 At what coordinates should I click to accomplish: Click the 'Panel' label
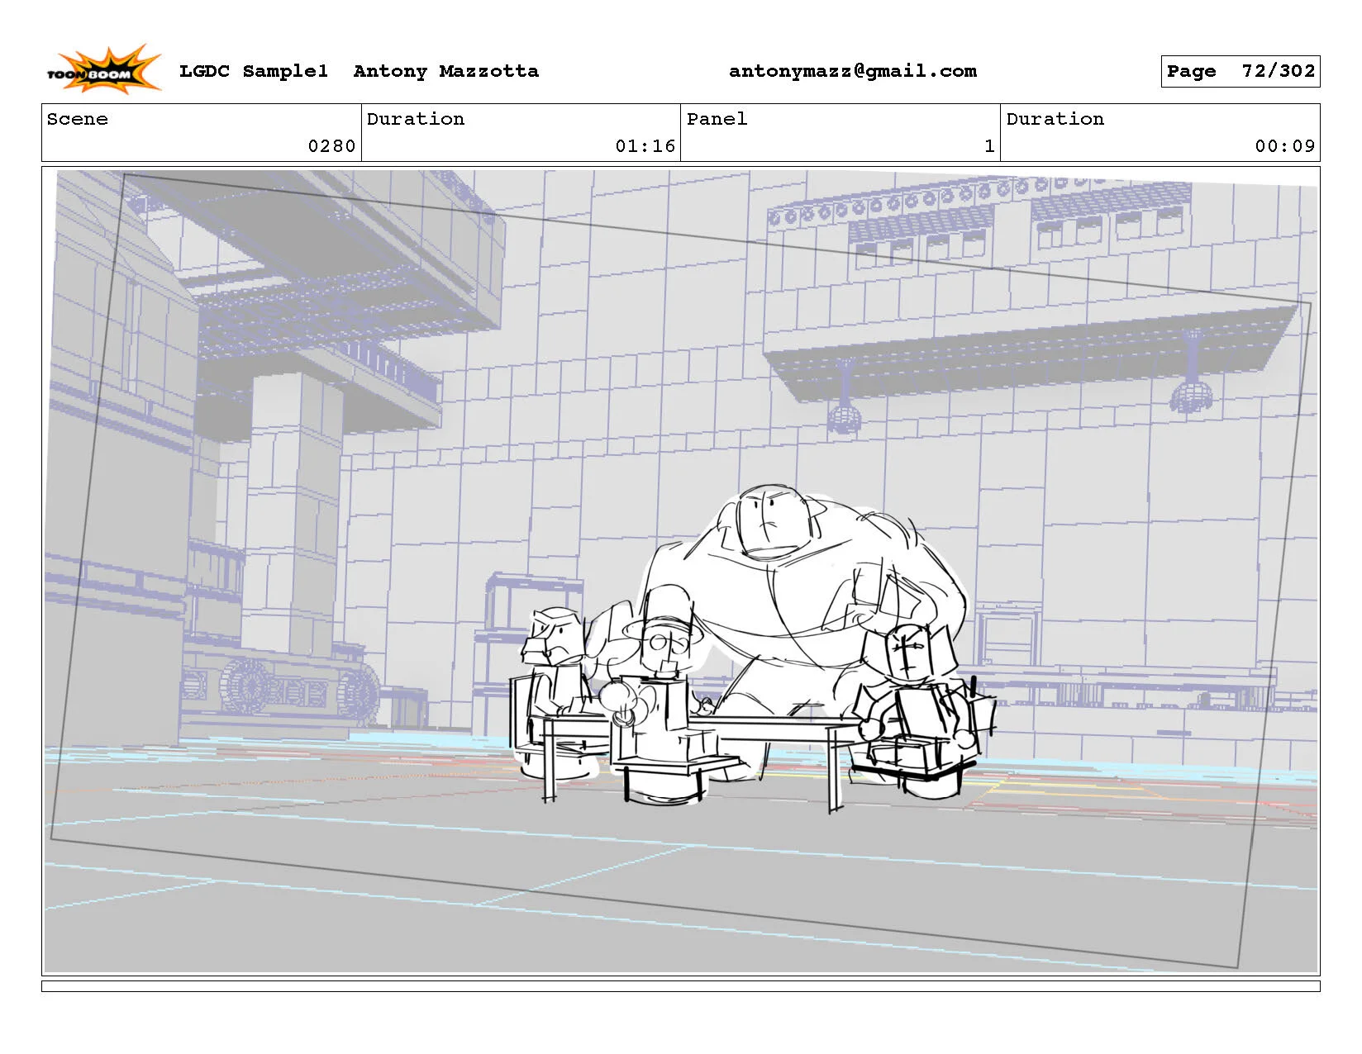click(x=717, y=119)
